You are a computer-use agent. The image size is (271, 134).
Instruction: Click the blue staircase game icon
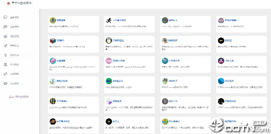(221, 81)
